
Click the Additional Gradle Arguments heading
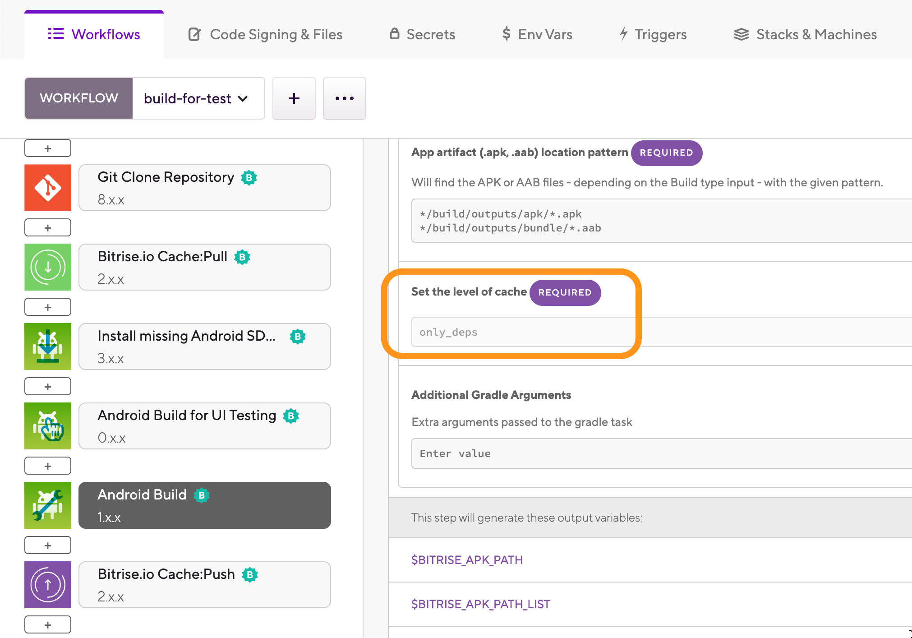point(491,395)
